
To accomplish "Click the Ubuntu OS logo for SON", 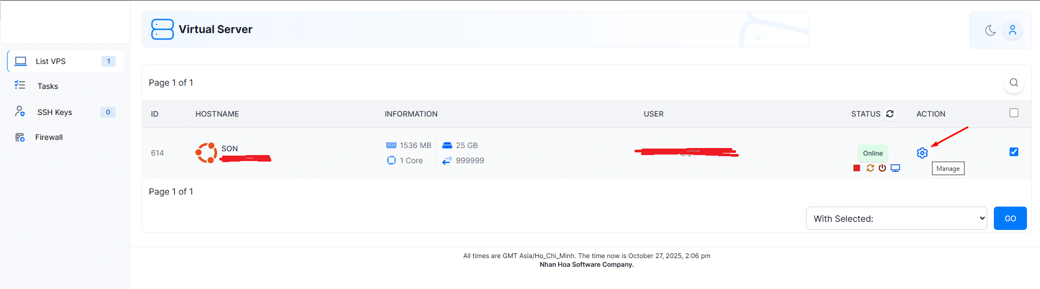I will coord(206,153).
